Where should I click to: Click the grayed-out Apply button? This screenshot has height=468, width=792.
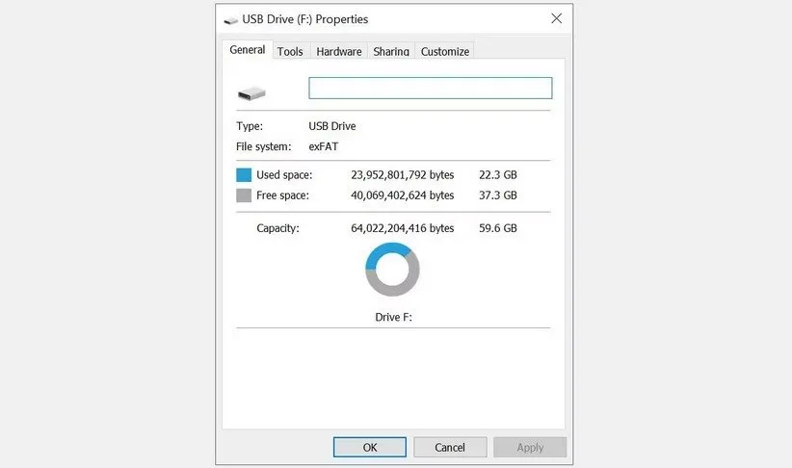coord(530,448)
